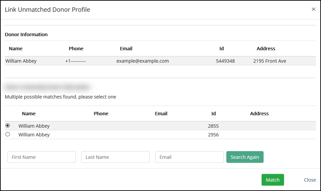Image resolution: width=321 pixels, height=191 pixels.
Task: Focus the Last Name input field
Action: click(x=116, y=157)
